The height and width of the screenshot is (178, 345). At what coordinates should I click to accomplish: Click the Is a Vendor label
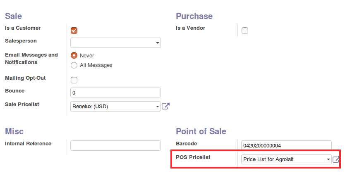coord(190,28)
